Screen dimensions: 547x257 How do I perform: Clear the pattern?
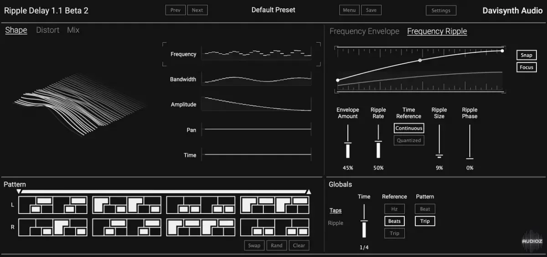point(299,246)
